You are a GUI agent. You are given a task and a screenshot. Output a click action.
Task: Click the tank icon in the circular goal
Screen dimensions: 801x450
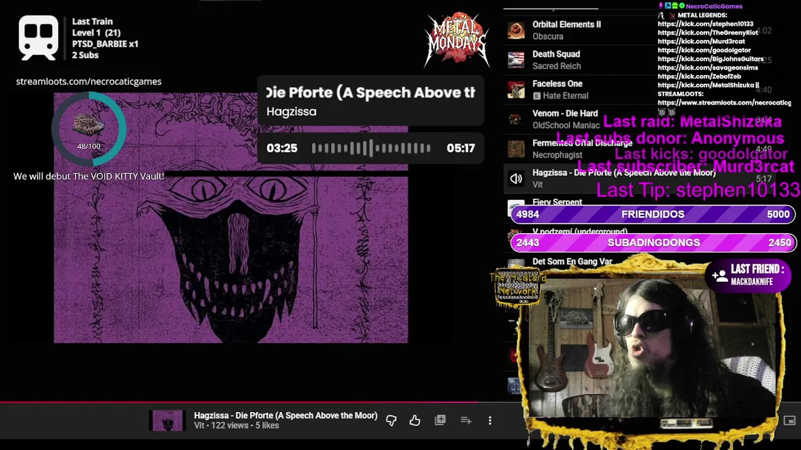pyautogui.click(x=88, y=124)
